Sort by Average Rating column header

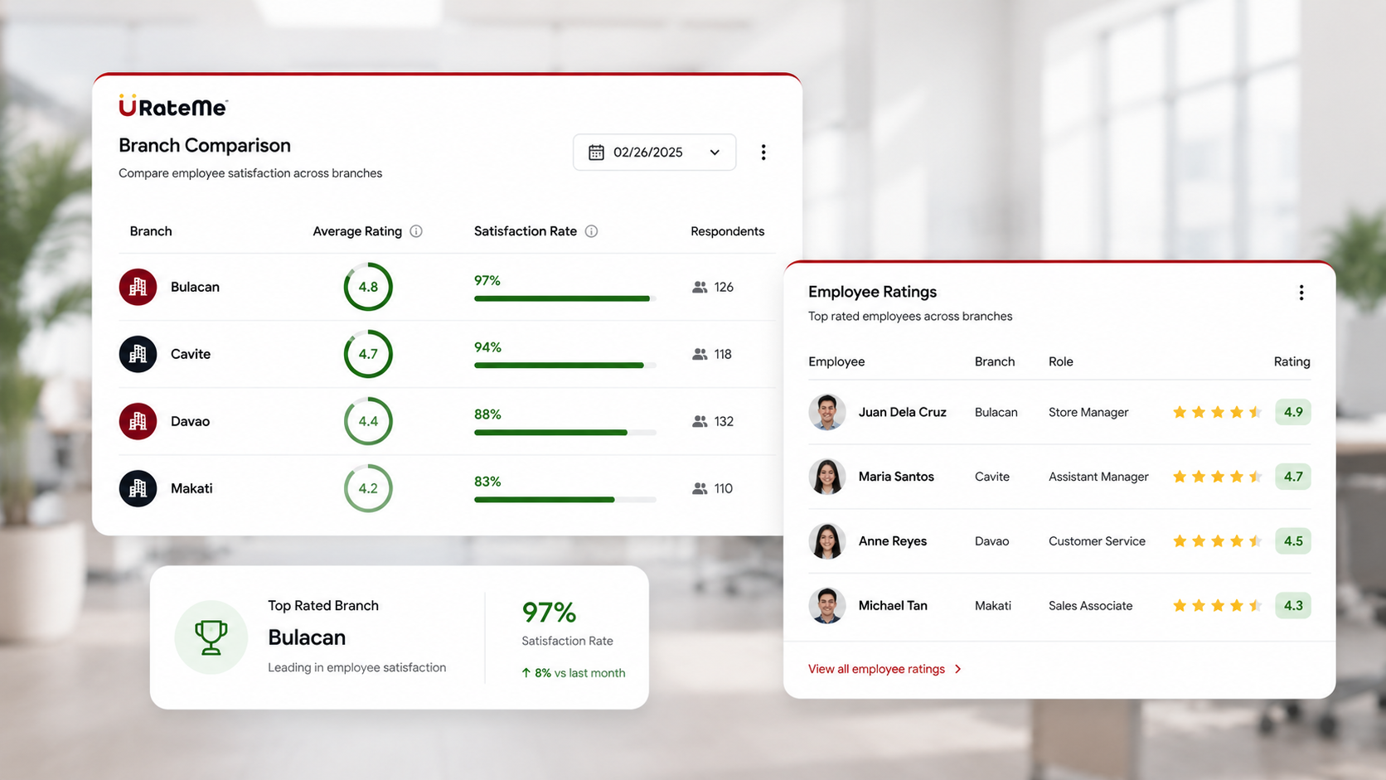(x=357, y=231)
